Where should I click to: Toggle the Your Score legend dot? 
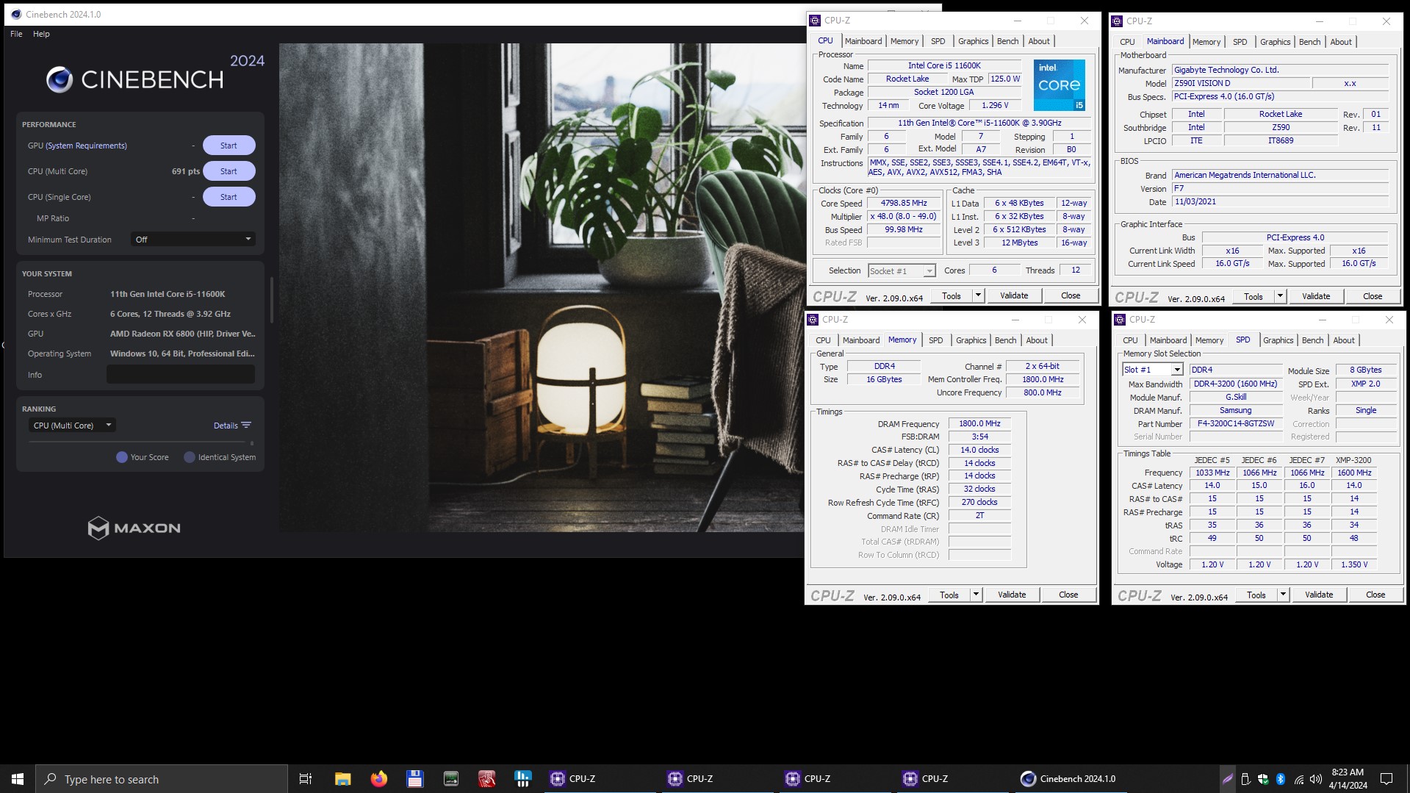click(122, 457)
